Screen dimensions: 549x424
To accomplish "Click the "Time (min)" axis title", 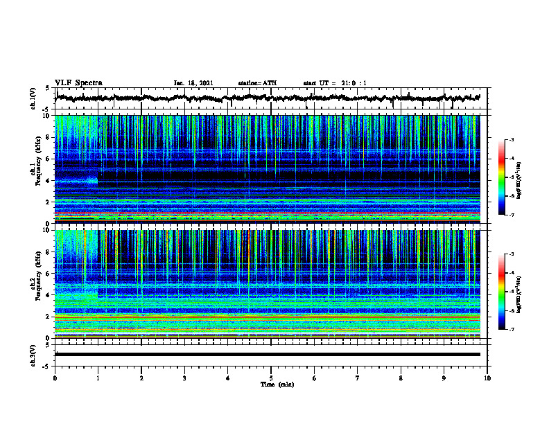I will pyautogui.click(x=277, y=385).
